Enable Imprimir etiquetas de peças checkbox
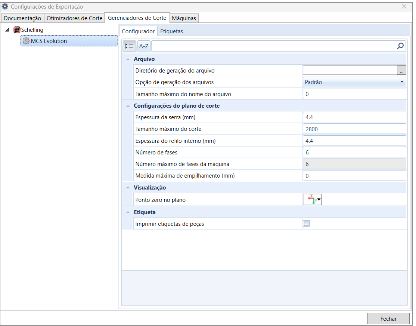The height and width of the screenshot is (326, 416). click(306, 224)
